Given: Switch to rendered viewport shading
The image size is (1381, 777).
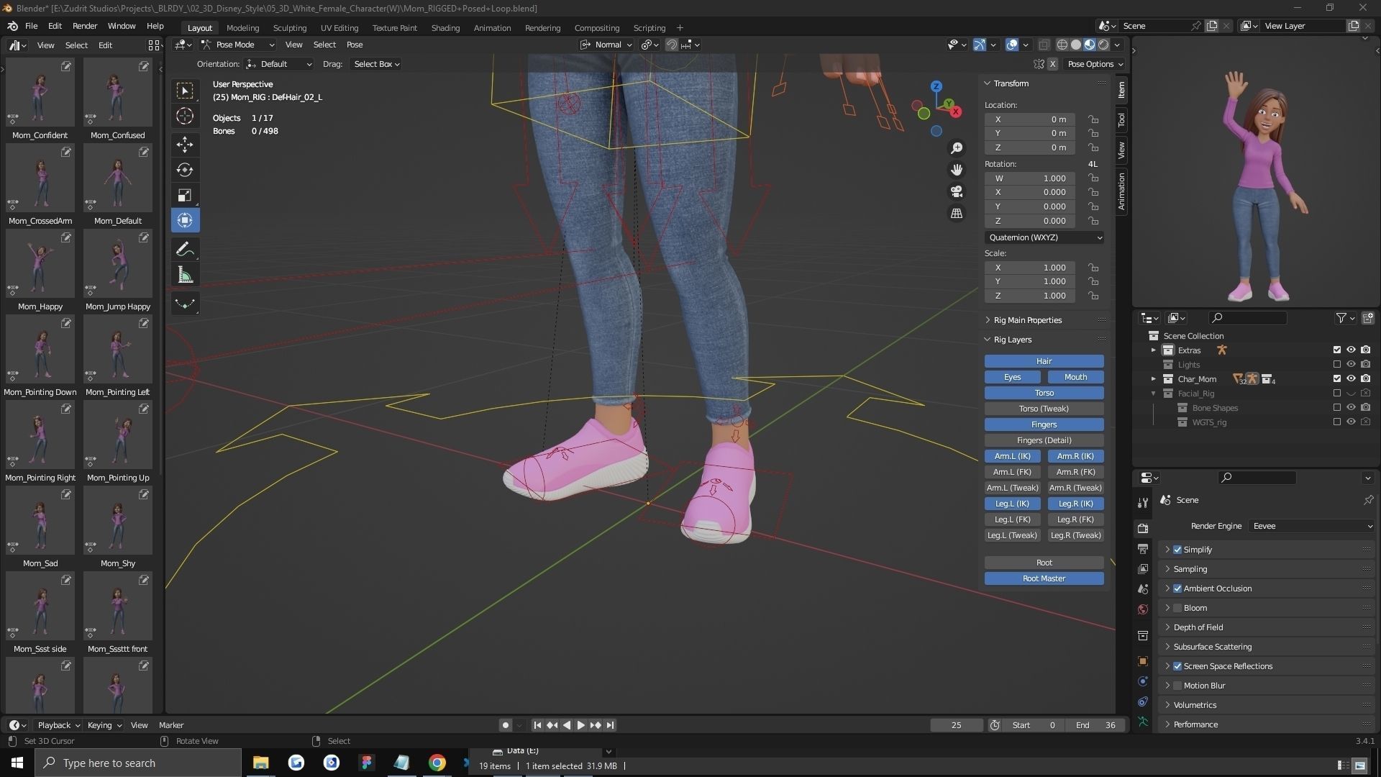Looking at the screenshot, I should 1103,45.
